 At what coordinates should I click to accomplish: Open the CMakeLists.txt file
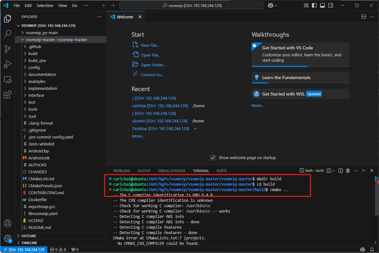pos(61,179)
